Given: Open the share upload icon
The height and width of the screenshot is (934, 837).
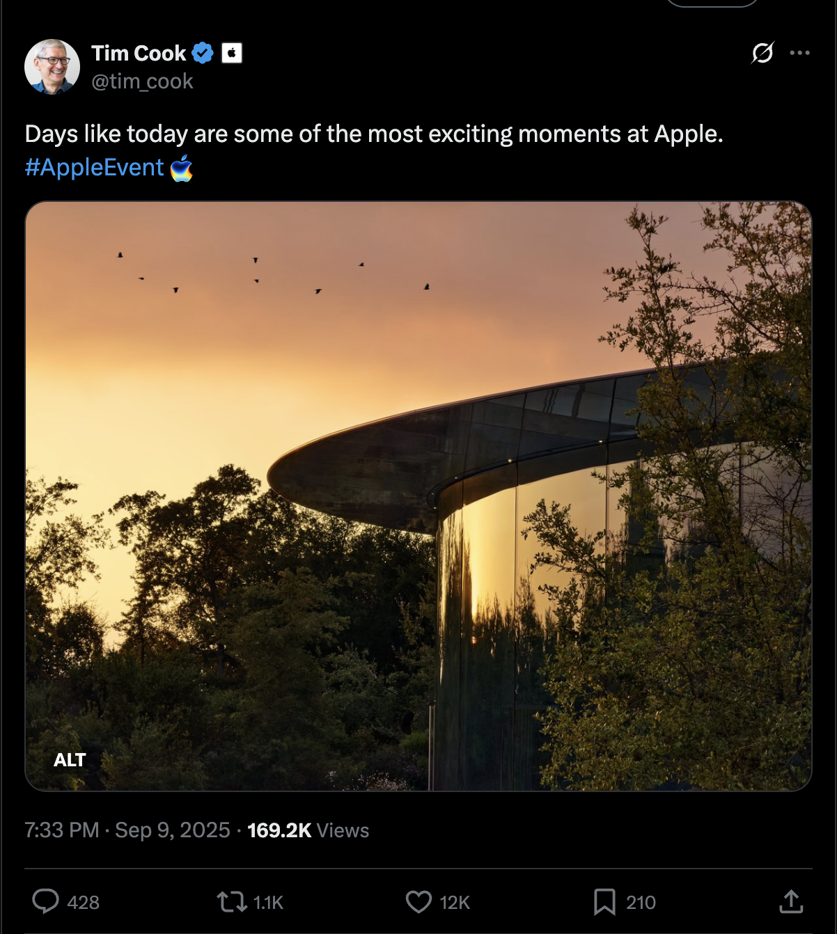Looking at the screenshot, I should click(790, 901).
